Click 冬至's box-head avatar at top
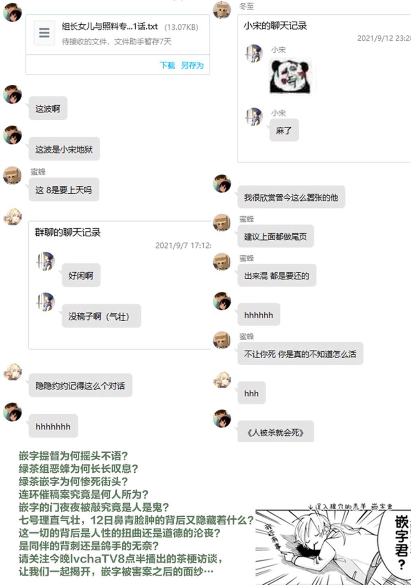The image size is (411, 585). coord(222,10)
